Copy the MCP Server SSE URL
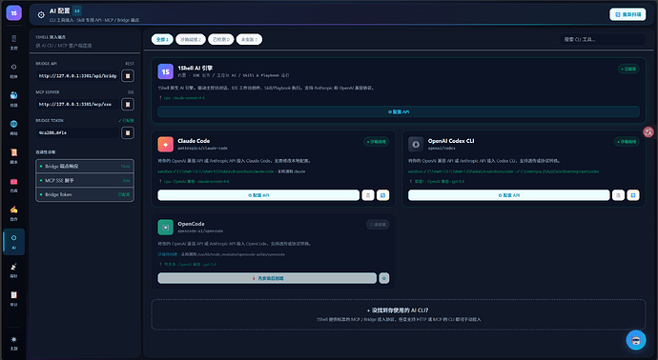The height and width of the screenshot is (360, 658). click(128, 105)
